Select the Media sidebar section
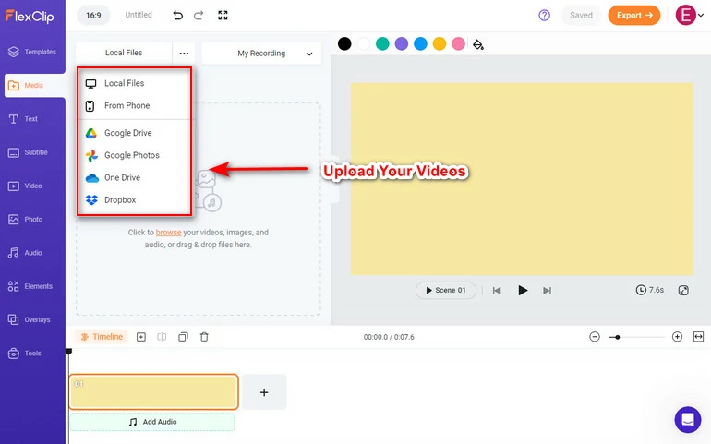This screenshot has width=711, height=444. coord(34,85)
